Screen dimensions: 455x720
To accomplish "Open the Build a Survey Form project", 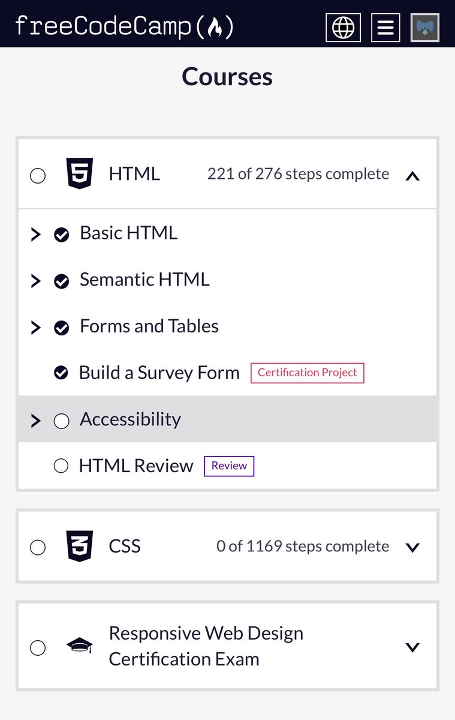I will coord(159,373).
